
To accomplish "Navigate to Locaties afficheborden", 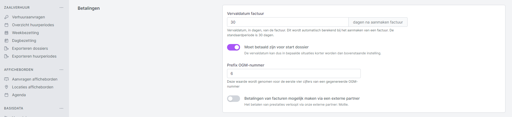I will pyautogui.click(x=32, y=87).
